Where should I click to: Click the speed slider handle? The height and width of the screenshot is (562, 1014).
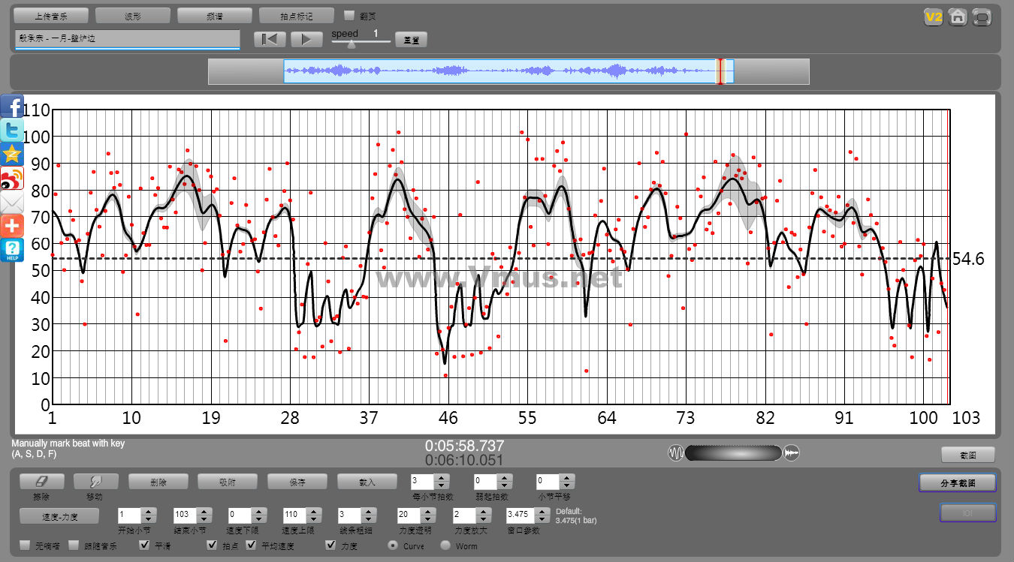pyautogui.click(x=351, y=44)
